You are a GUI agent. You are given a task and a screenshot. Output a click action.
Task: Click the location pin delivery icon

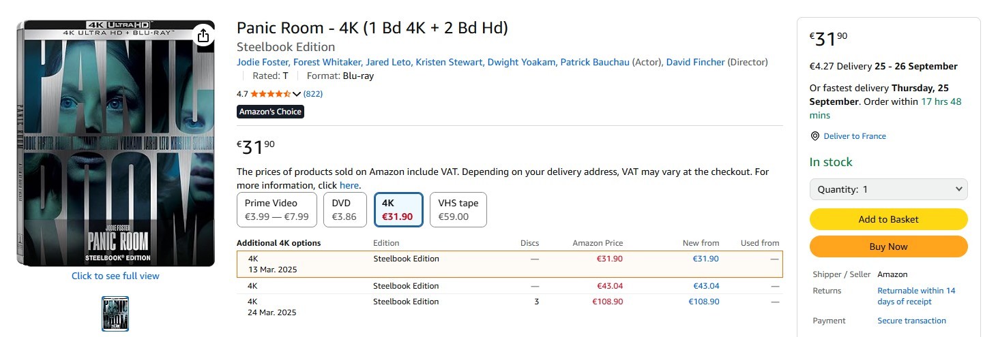click(814, 136)
